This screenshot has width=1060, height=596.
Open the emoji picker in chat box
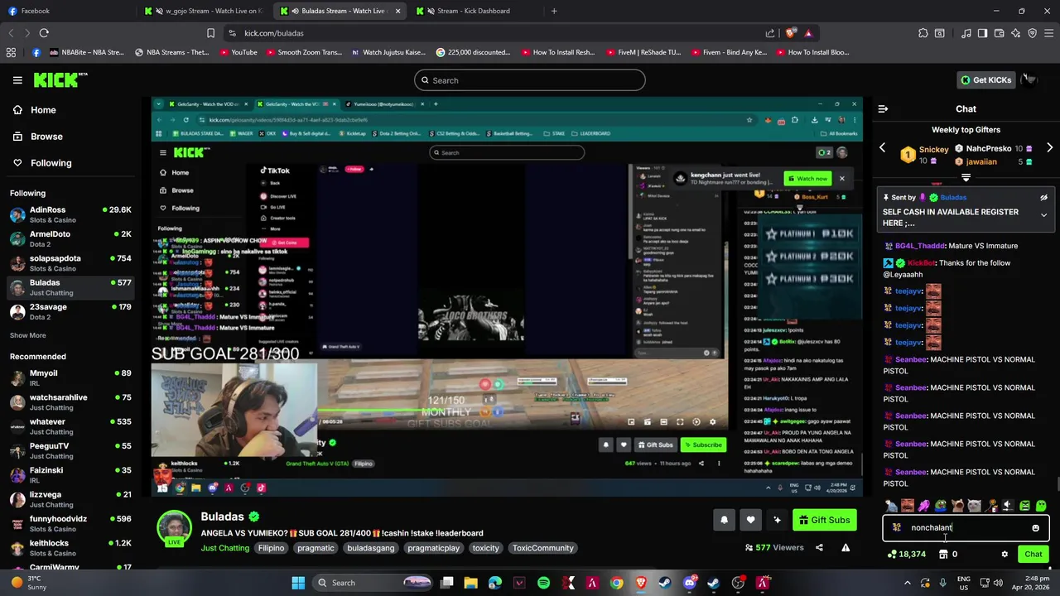1035,527
